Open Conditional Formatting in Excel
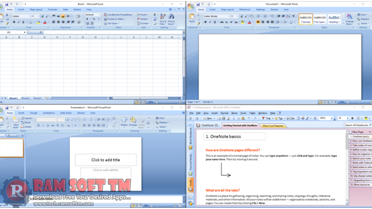The width and height of the screenshot is (372, 209). (x=118, y=15)
